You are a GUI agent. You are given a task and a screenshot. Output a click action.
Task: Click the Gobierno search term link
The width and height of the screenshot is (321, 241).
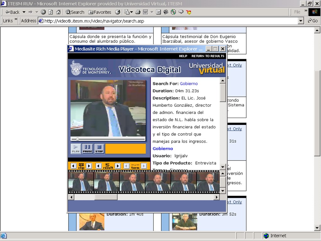(x=189, y=84)
